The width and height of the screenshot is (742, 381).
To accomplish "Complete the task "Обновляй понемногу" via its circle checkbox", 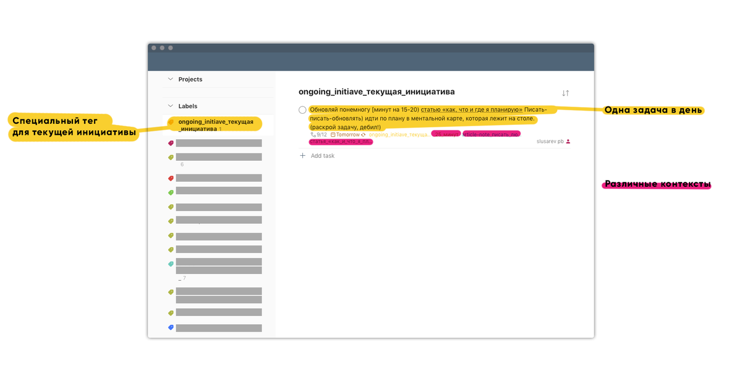I will (x=302, y=109).
